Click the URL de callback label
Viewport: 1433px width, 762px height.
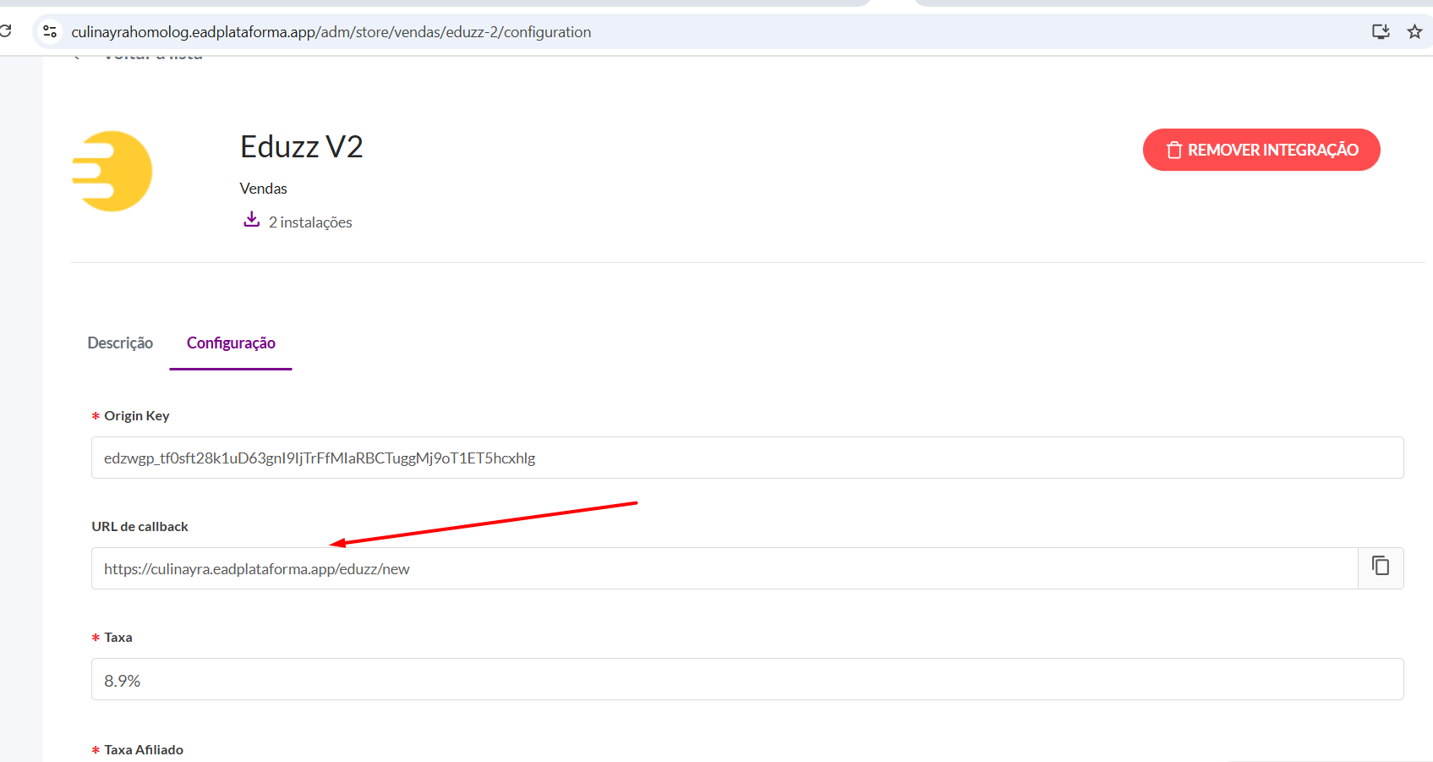[139, 526]
